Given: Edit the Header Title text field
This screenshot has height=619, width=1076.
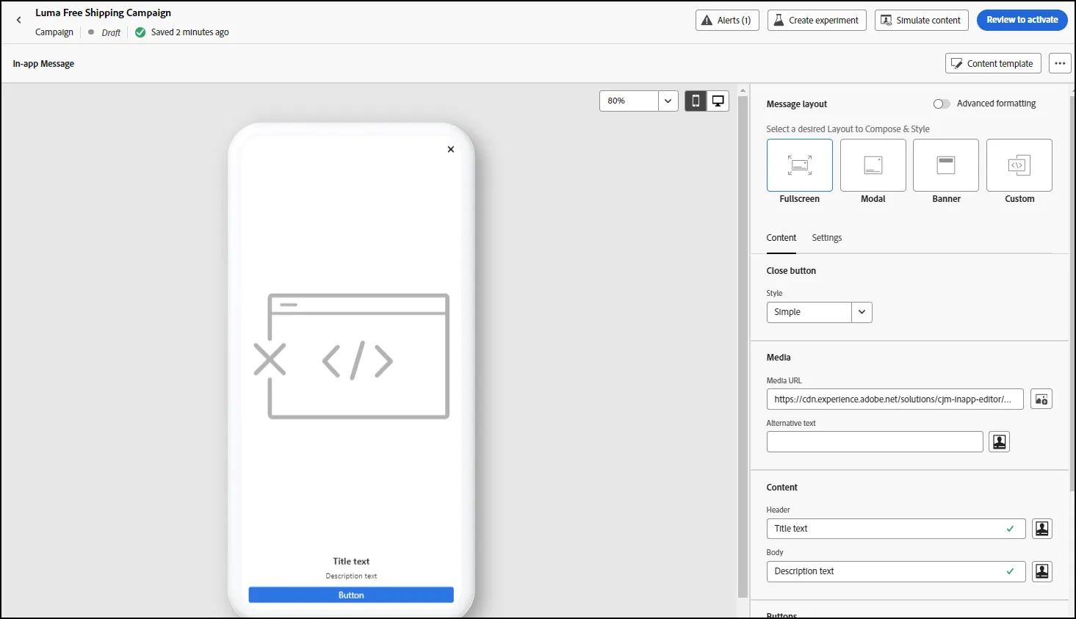Looking at the screenshot, I should (x=896, y=529).
